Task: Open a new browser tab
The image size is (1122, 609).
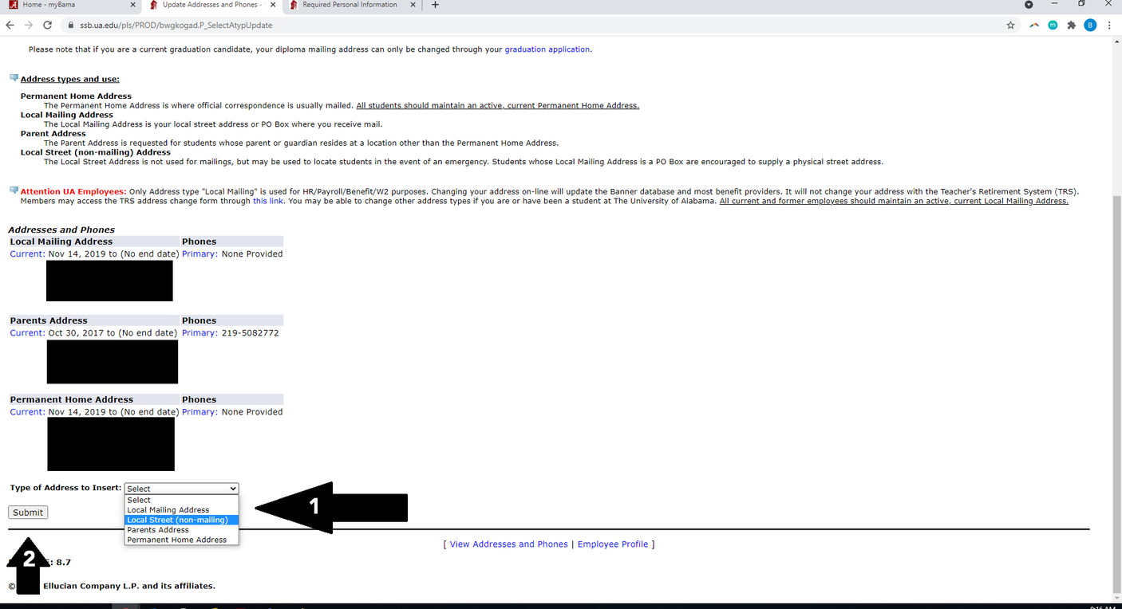Action: pos(435,5)
